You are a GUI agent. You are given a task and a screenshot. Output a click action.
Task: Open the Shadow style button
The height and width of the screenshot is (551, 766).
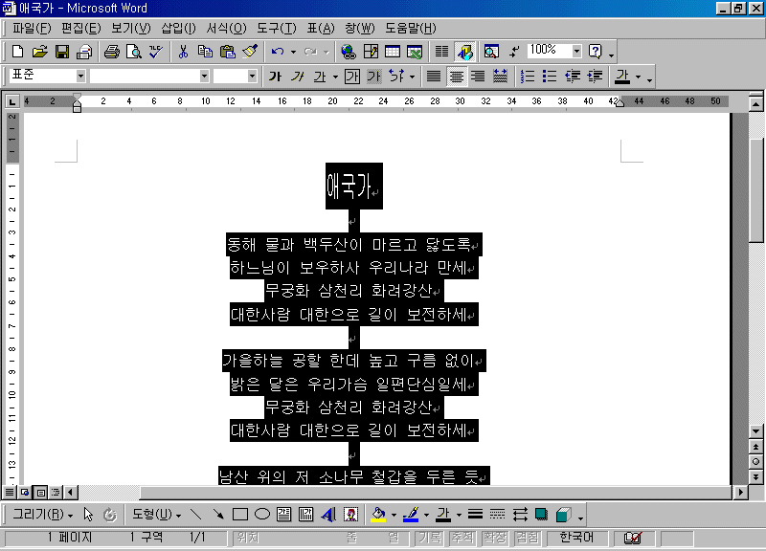tap(541, 515)
